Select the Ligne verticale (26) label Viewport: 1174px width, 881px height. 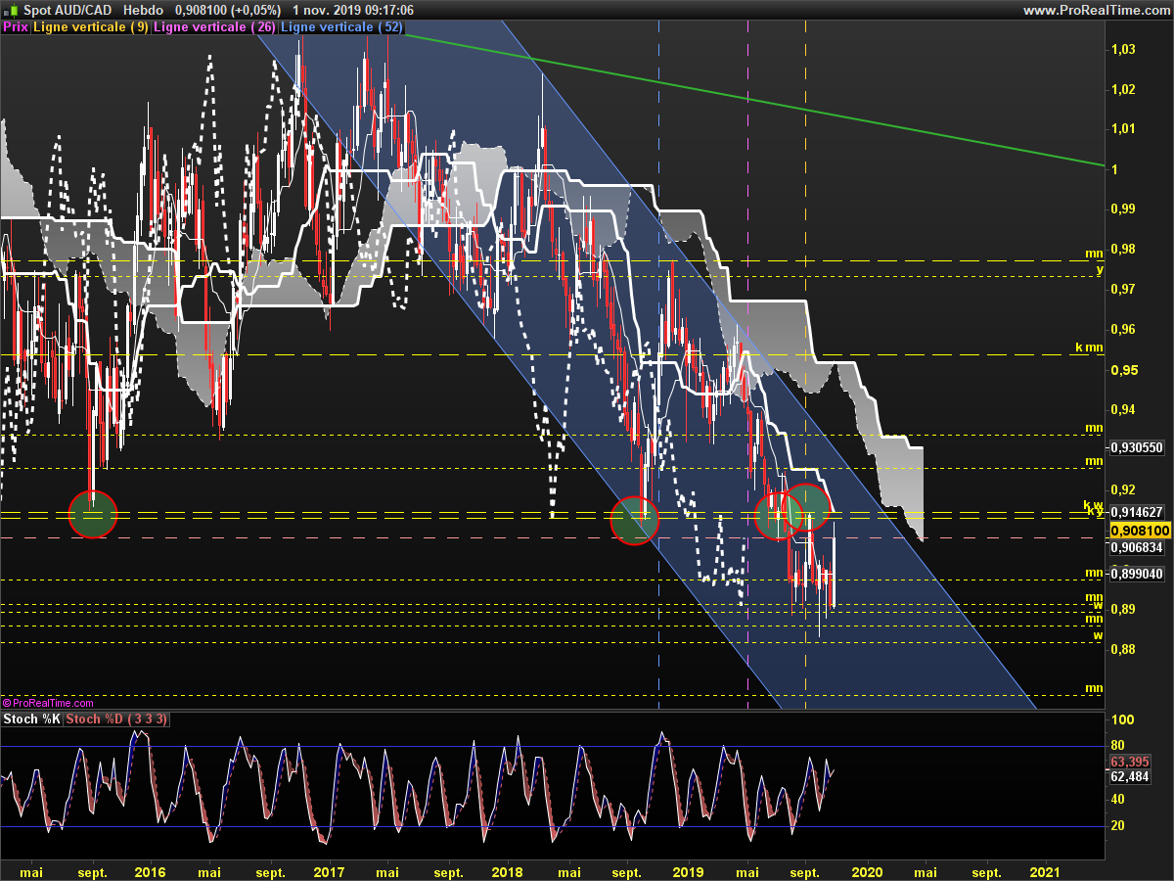coord(214,27)
